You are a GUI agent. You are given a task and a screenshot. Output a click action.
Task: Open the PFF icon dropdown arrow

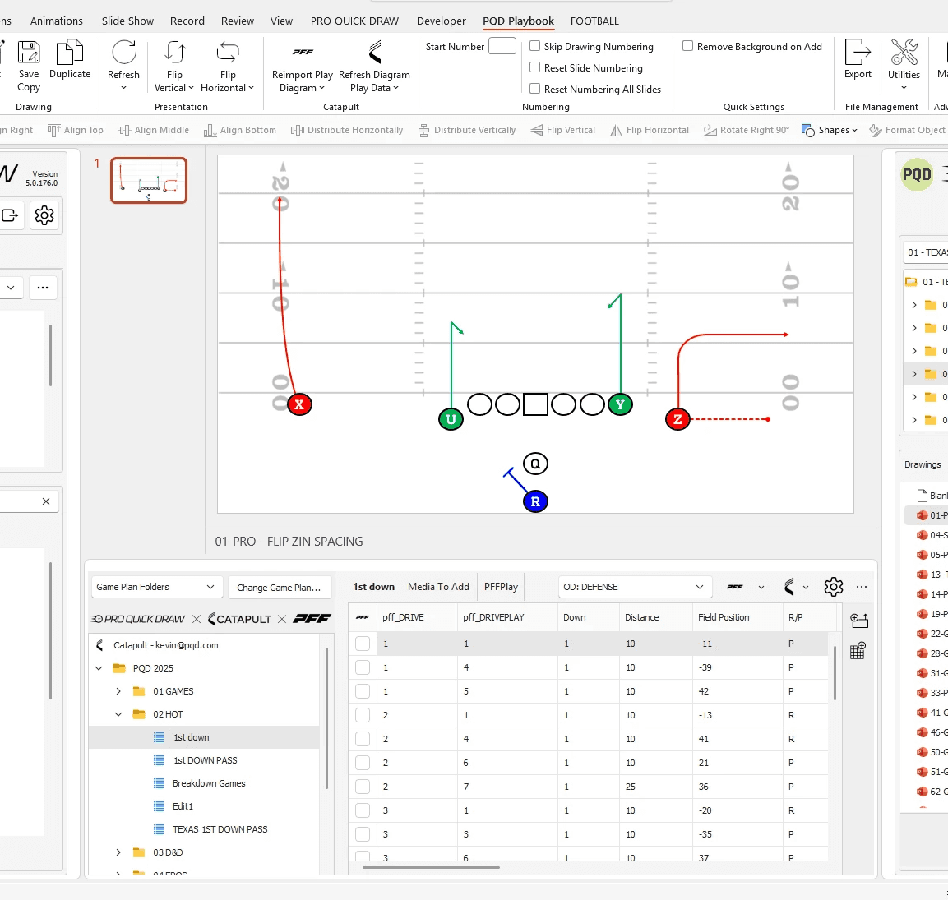[x=761, y=587]
